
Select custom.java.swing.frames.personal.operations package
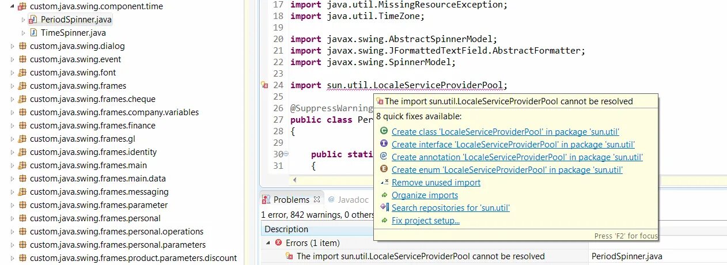coord(116,232)
